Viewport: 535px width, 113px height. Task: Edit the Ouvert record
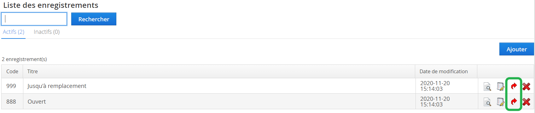500,102
